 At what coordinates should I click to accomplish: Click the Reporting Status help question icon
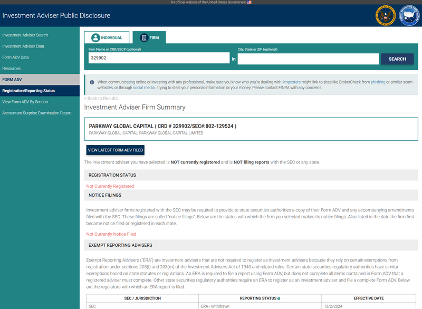tap(279, 298)
